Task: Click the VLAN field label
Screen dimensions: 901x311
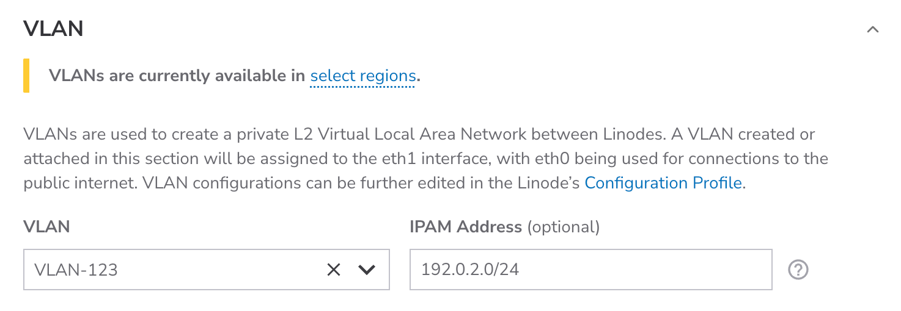Action: click(x=46, y=227)
